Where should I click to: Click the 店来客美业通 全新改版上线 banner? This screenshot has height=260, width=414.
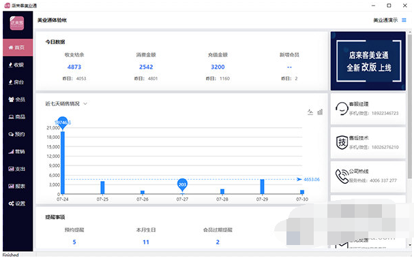coord(368,61)
